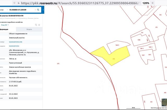Open the object type dropdown in search
Image resolution: width=167 pixels, height=110 pixels.
[7, 10]
